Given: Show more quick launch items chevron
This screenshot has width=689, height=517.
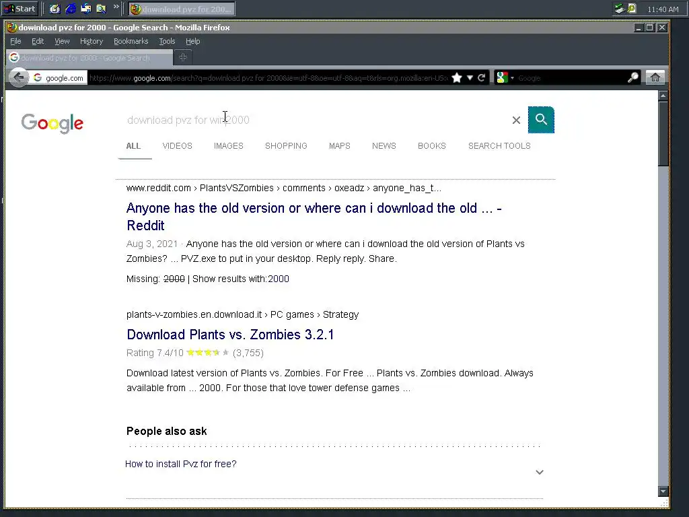Looking at the screenshot, I should coord(116,7).
